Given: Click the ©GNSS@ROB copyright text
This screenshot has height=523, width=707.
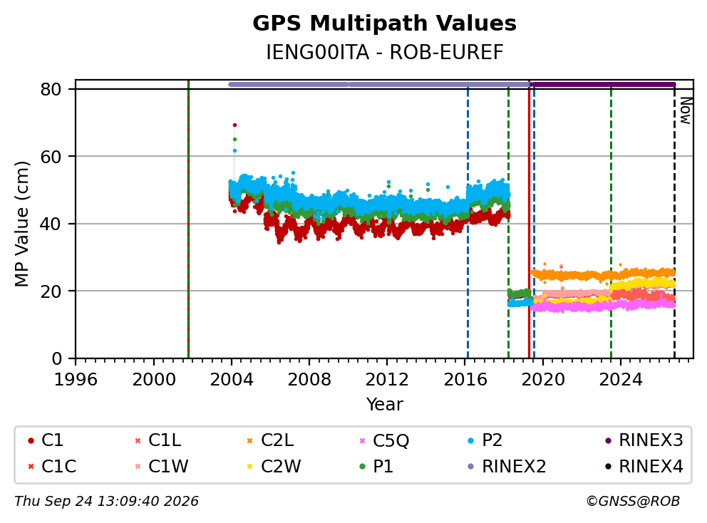Looking at the screenshot, I should (x=633, y=501).
